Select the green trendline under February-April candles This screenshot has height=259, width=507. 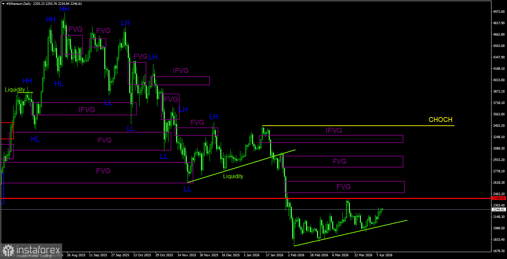(x=351, y=233)
